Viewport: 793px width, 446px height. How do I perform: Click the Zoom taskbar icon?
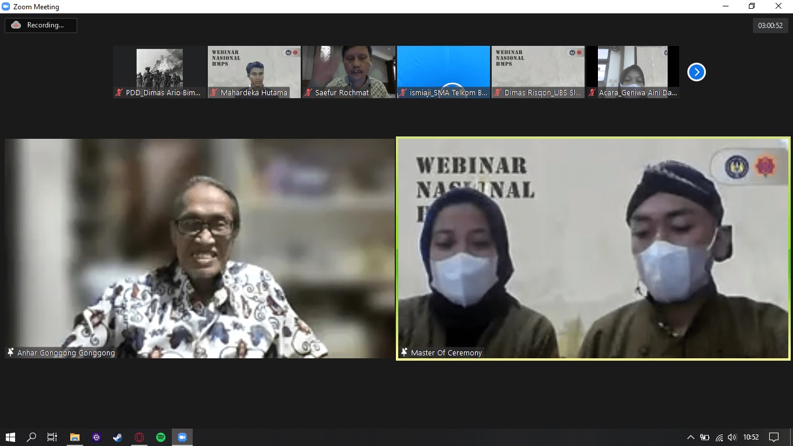pos(182,437)
